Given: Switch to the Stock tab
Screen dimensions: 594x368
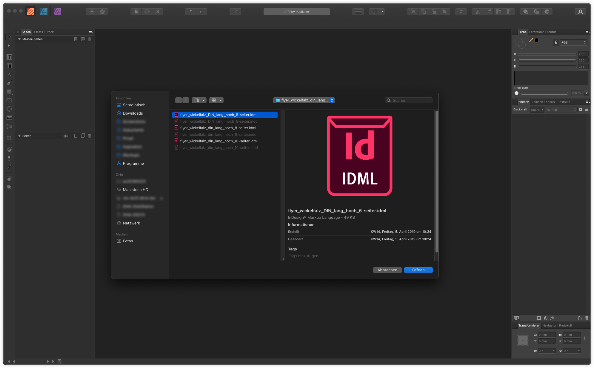Looking at the screenshot, I should click(x=50, y=32).
